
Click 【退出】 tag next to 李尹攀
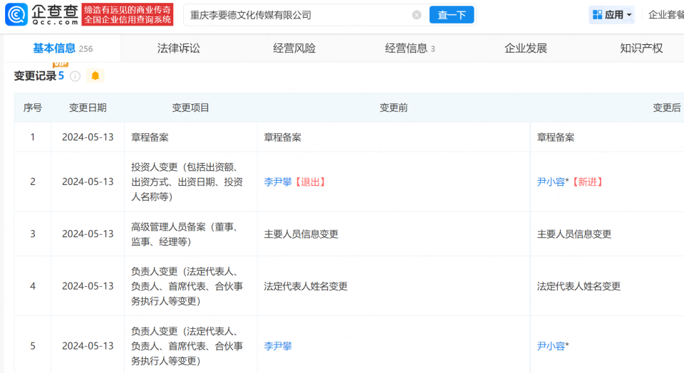click(x=310, y=182)
